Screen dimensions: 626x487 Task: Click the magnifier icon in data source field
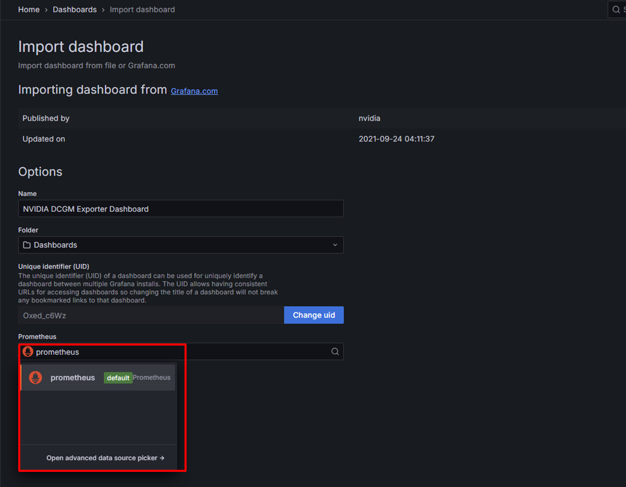pyautogui.click(x=335, y=352)
